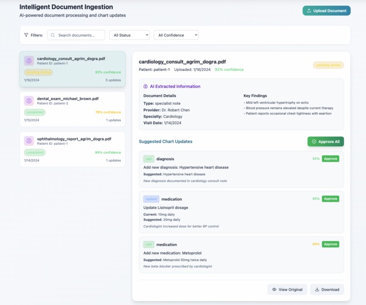Image resolution: width=366 pixels, height=305 pixels.
Task: Click the Document Details heading
Action: (160, 96)
